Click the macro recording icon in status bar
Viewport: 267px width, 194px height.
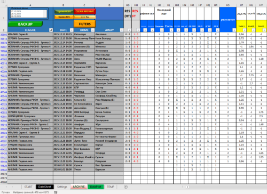click(56, 192)
